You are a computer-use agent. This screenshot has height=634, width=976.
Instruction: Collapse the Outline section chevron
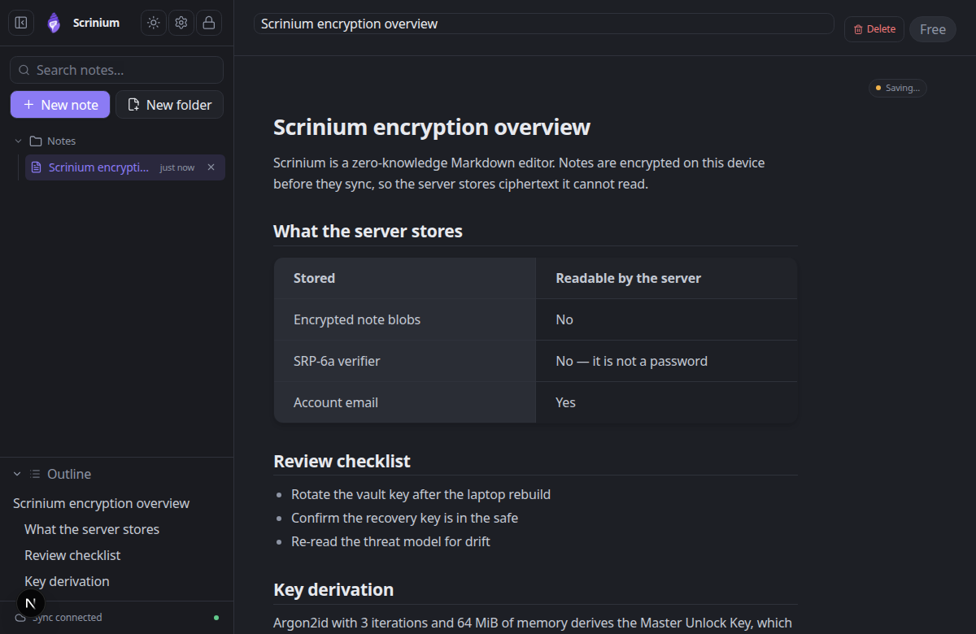point(17,474)
